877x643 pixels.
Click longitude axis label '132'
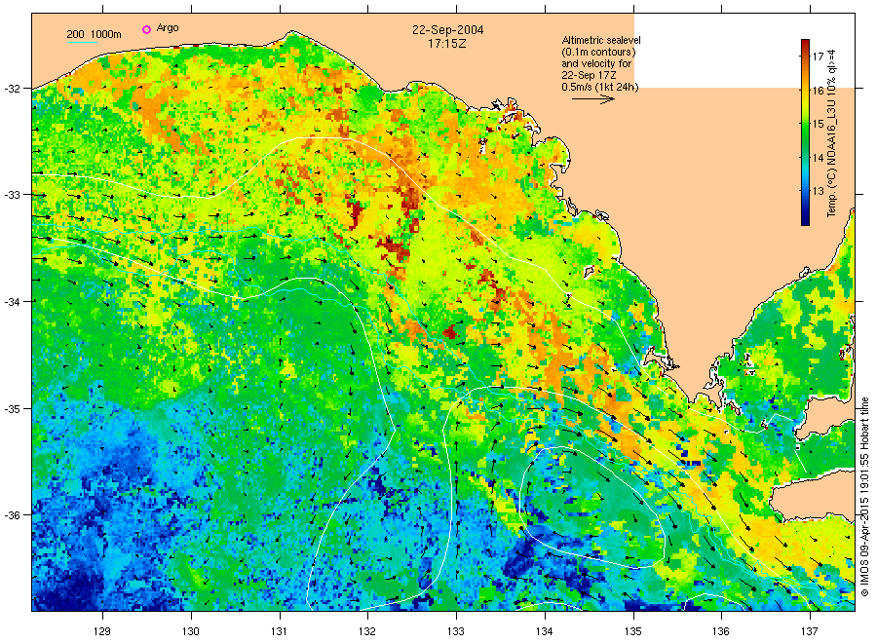pyautogui.click(x=367, y=632)
